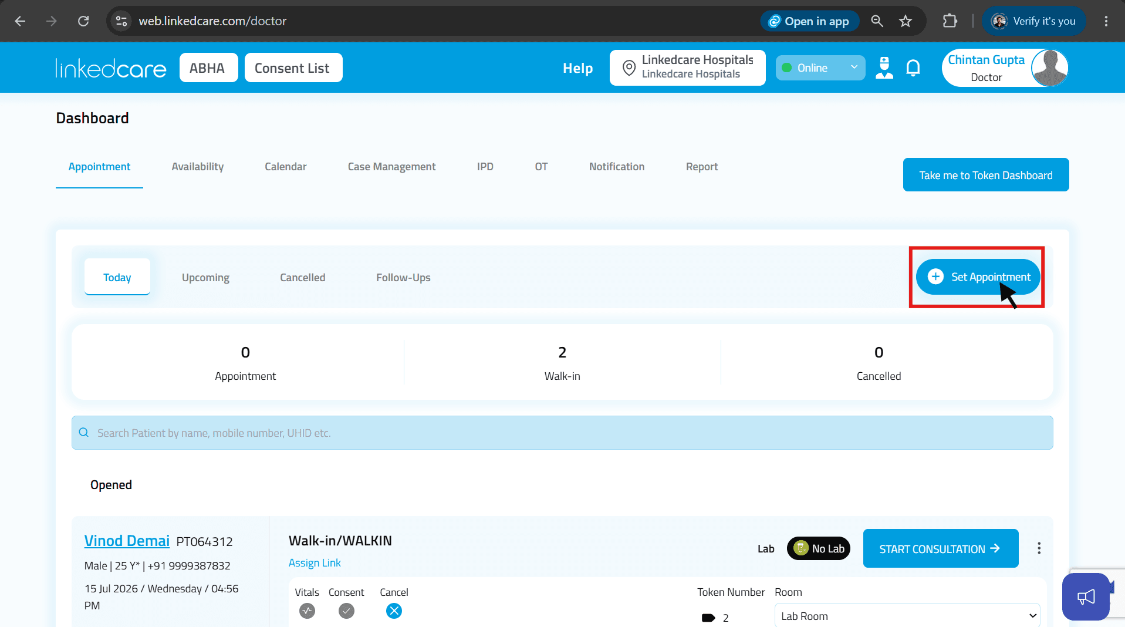
Task: Click the browser address bar URL
Action: tap(212, 21)
